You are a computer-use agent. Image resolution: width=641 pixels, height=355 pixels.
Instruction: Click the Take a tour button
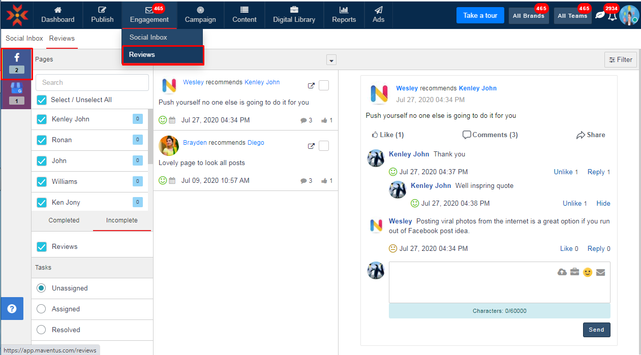pyautogui.click(x=480, y=15)
